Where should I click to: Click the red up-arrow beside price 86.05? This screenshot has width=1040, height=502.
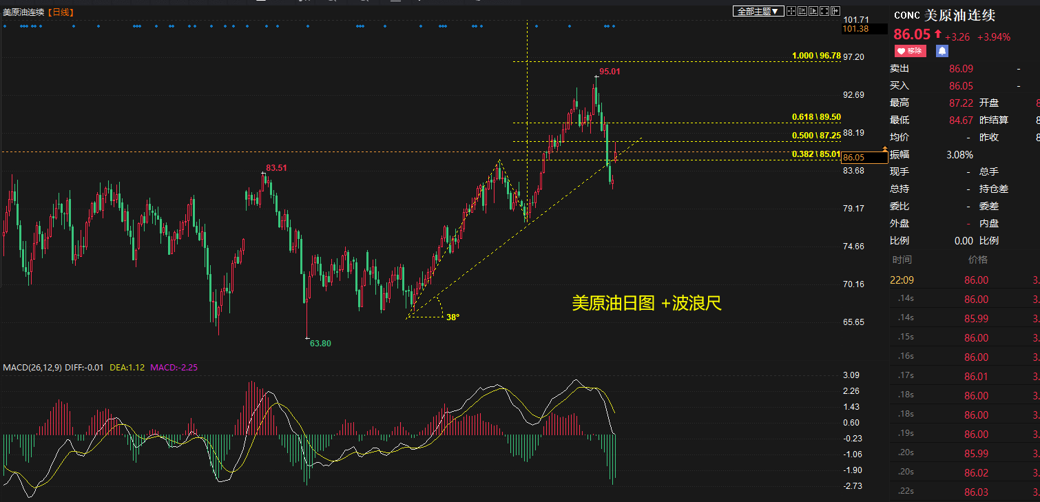[937, 34]
